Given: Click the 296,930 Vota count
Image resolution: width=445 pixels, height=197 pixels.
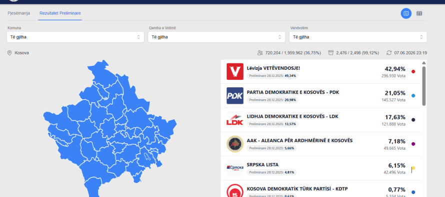Looking at the screenshot, I should pos(393,76).
